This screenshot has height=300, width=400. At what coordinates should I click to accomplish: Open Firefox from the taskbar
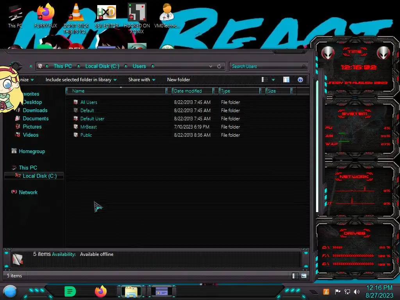(101, 291)
